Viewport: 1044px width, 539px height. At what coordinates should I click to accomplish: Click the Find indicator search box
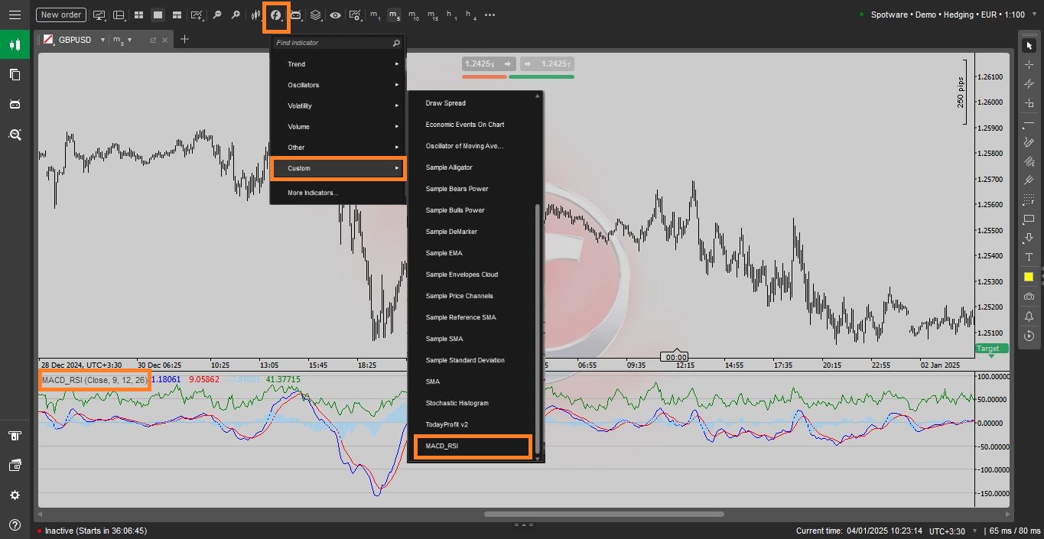click(338, 43)
